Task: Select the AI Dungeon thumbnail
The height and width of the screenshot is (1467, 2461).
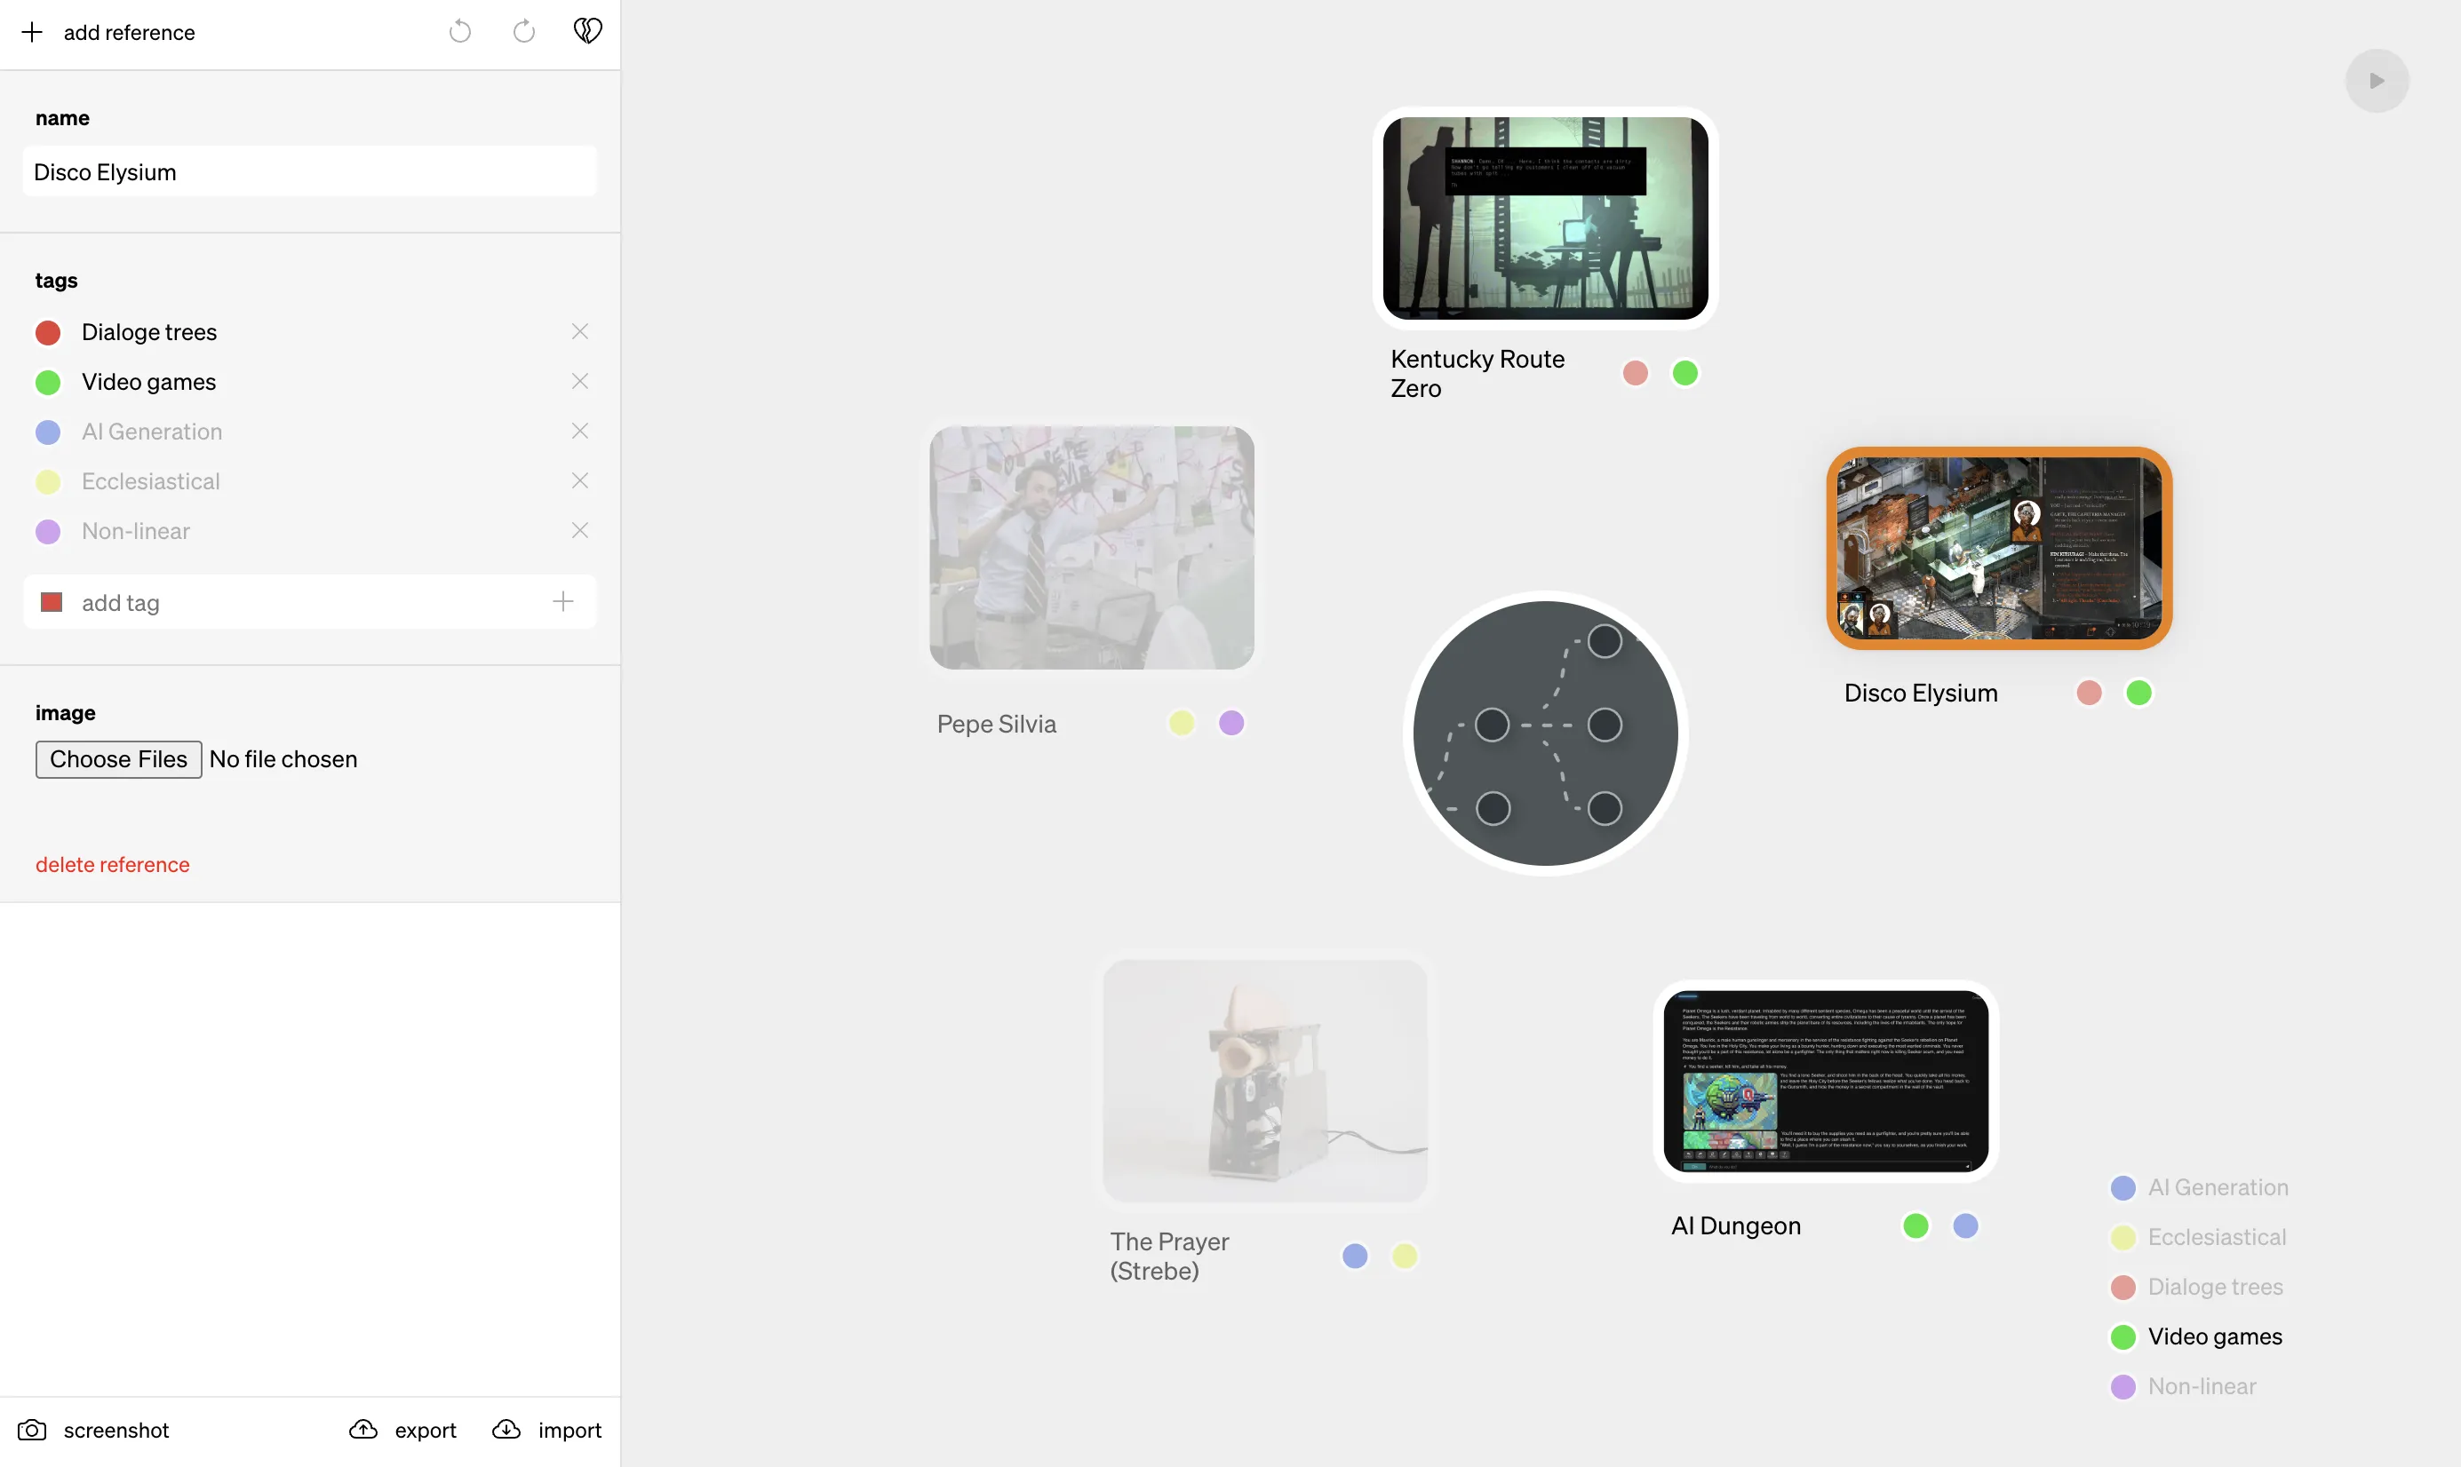Action: click(x=1827, y=1082)
